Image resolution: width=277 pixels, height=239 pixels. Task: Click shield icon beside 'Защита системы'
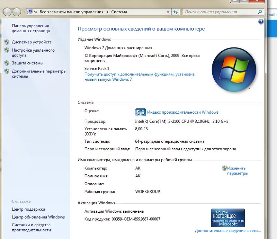pos(7,63)
